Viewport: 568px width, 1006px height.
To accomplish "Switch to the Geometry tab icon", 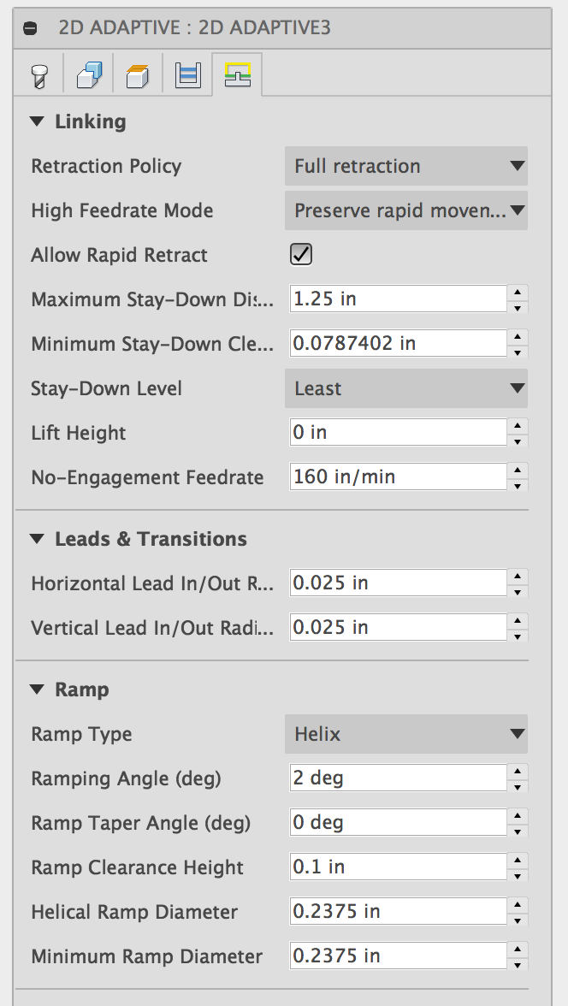I will pos(89,76).
